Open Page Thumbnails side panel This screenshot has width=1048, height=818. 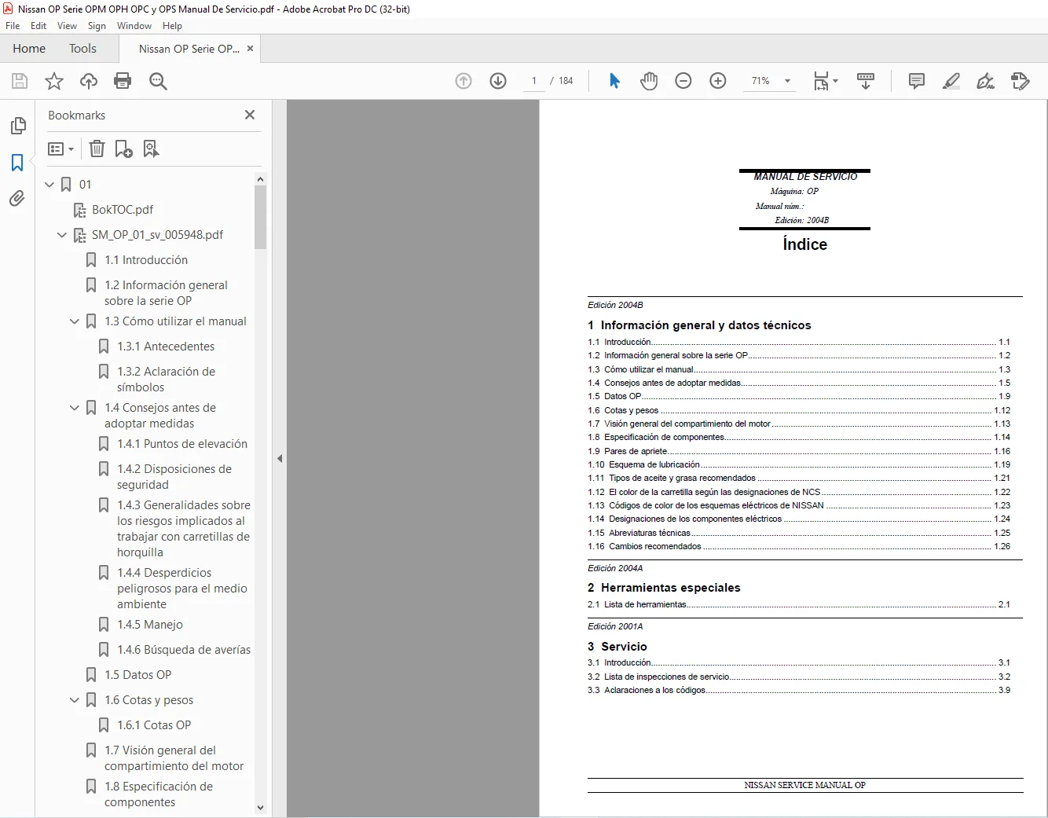(x=17, y=126)
